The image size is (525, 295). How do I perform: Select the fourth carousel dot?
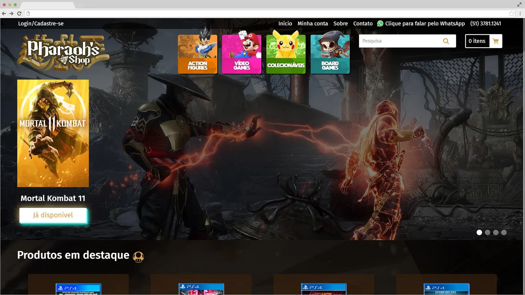[x=504, y=232]
